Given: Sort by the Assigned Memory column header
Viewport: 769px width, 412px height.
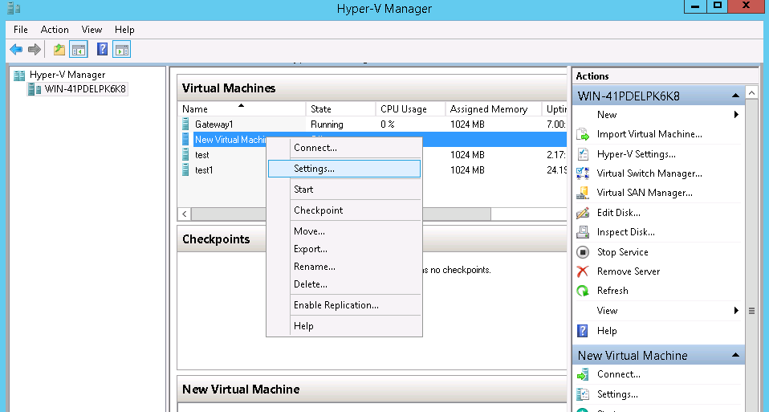Looking at the screenshot, I should click(494, 109).
